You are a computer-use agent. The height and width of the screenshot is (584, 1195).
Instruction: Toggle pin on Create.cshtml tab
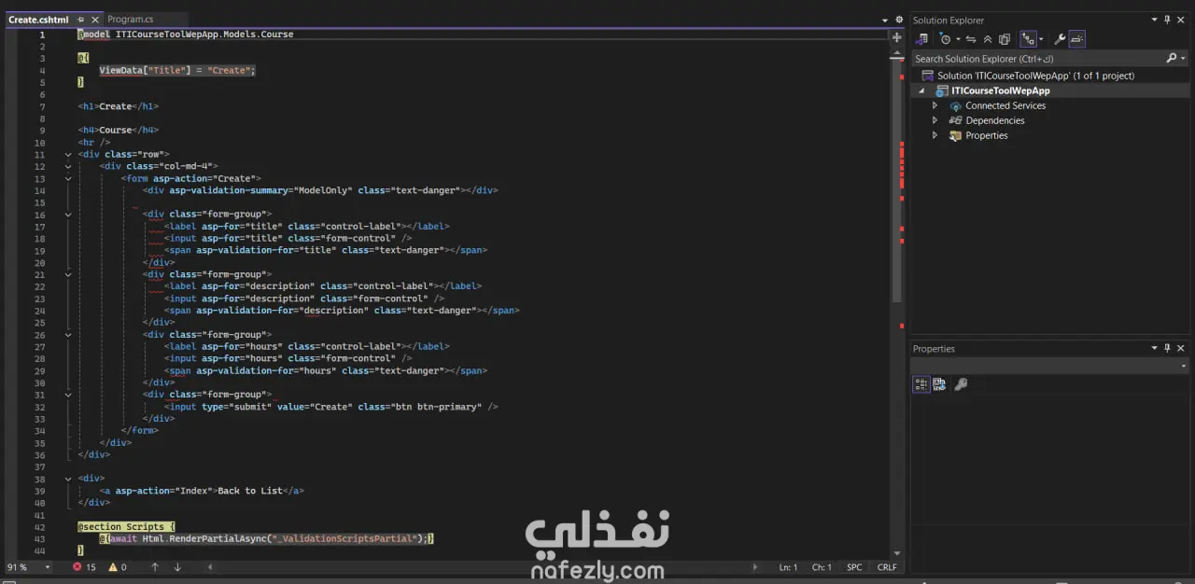coord(80,20)
